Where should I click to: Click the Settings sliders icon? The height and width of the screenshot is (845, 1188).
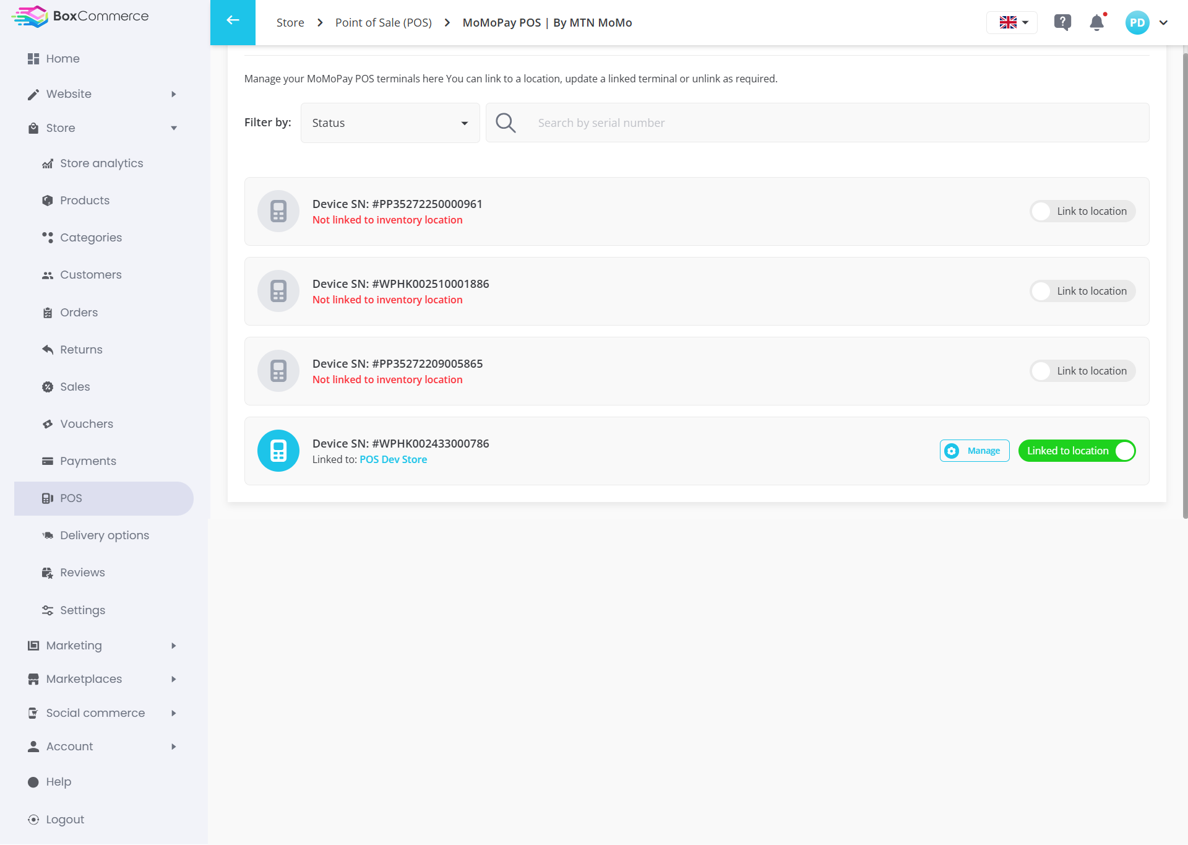point(48,610)
